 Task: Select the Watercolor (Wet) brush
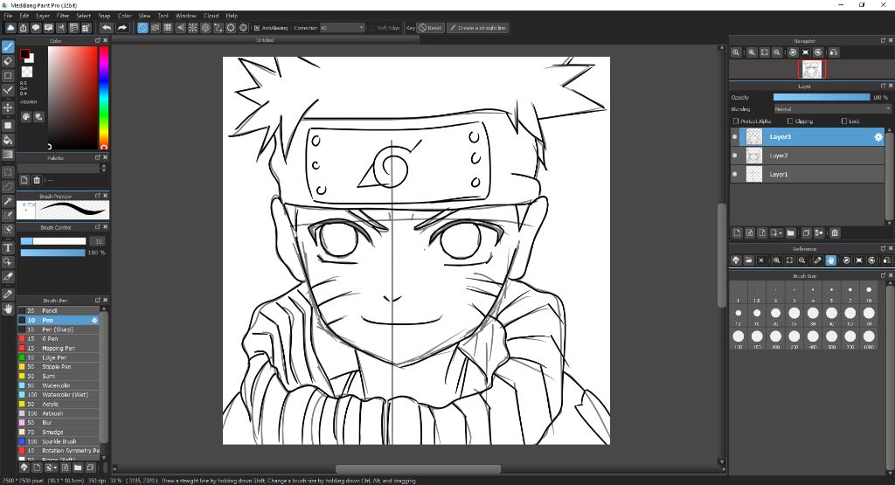(x=59, y=395)
